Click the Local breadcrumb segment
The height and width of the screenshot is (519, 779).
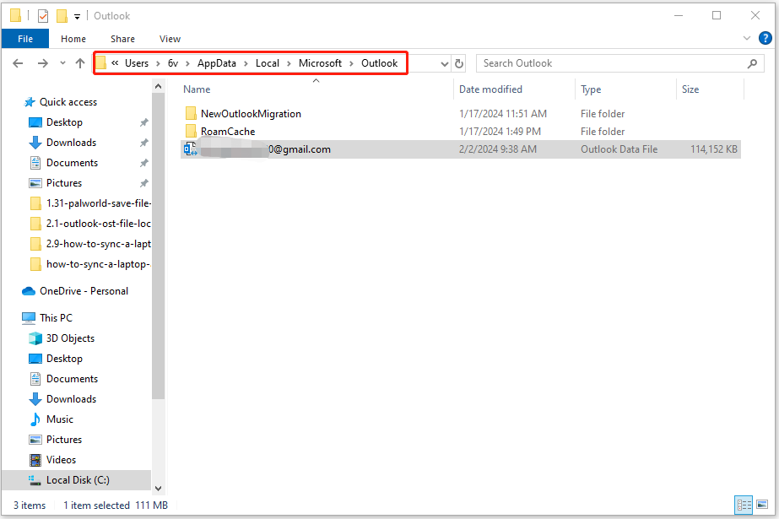(x=268, y=63)
